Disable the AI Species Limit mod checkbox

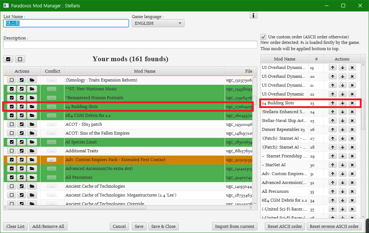[x=11, y=142]
